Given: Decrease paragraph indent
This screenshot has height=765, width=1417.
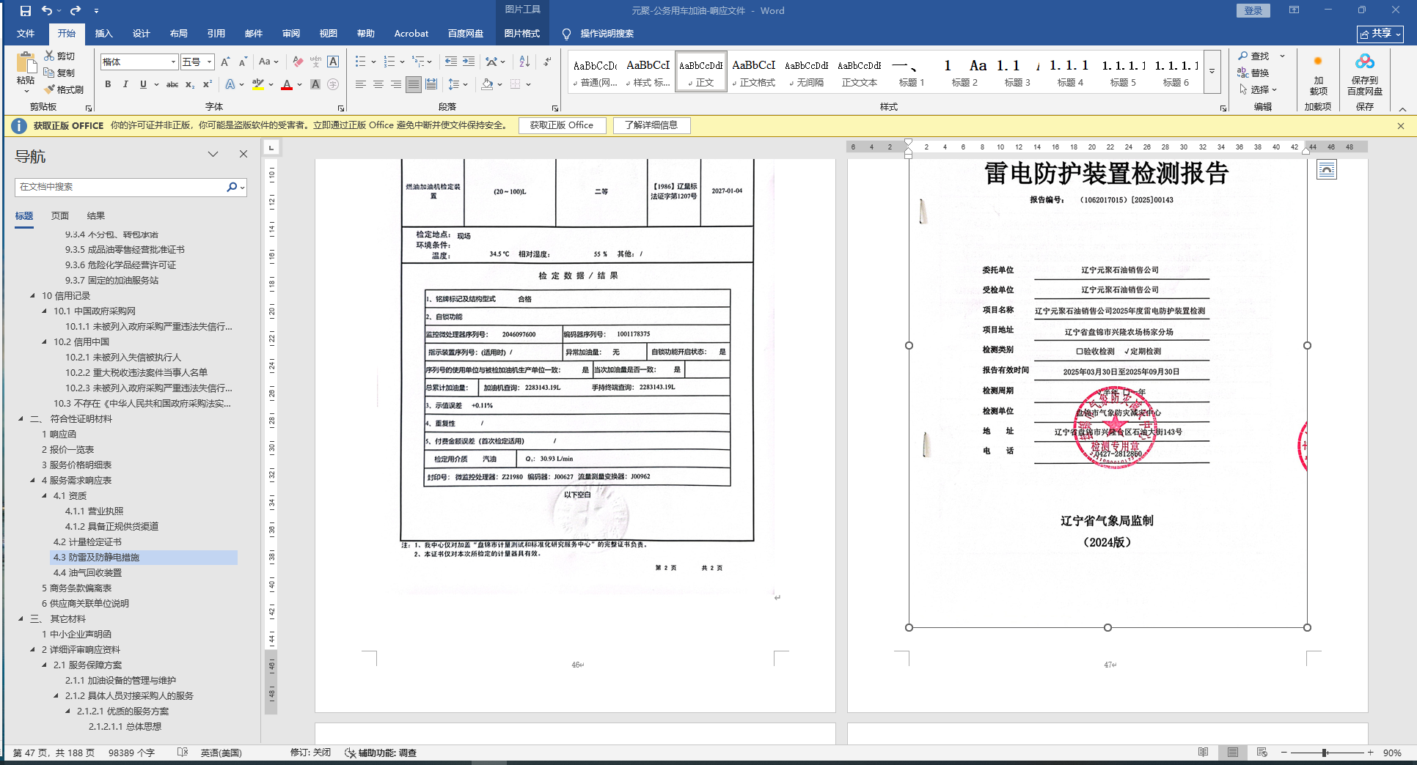Looking at the screenshot, I should tap(451, 62).
